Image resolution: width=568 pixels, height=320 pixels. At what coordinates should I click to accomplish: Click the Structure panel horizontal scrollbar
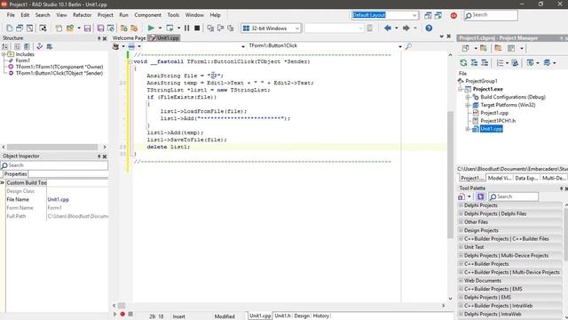pyautogui.click(x=52, y=147)
